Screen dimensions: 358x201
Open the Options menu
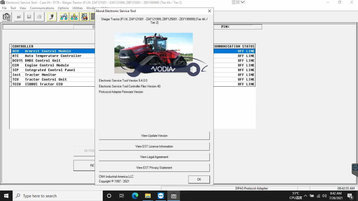(63, 8)
